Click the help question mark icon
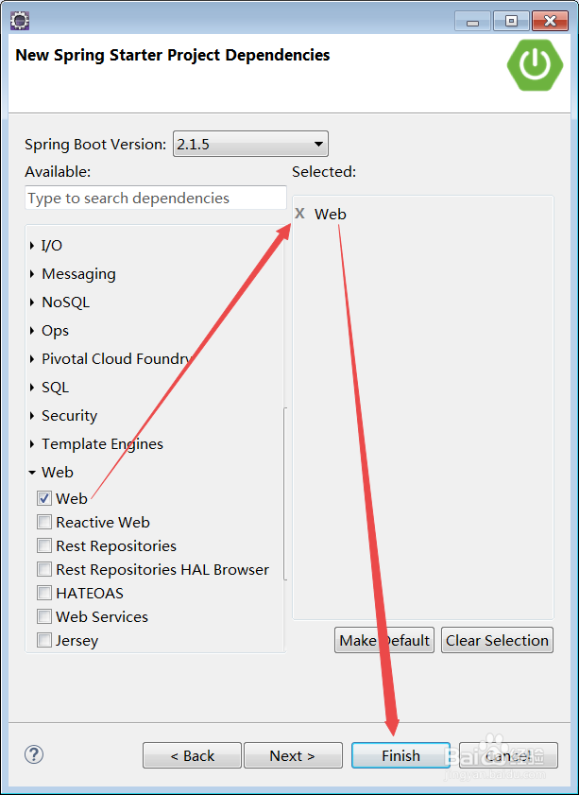The height and width of the screenshot is (795, 579). point(33,754)
